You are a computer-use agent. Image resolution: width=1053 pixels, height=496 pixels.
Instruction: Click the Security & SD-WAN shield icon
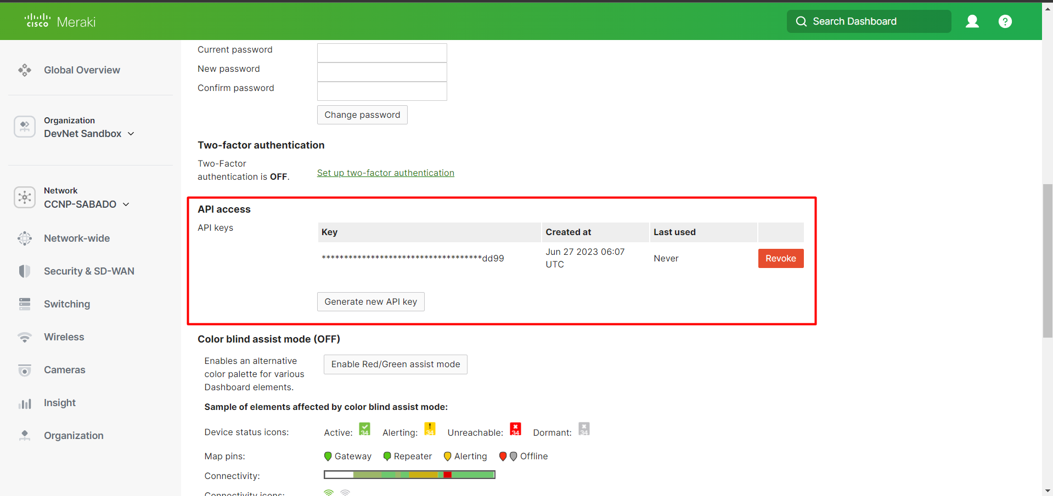pos(25,271)
